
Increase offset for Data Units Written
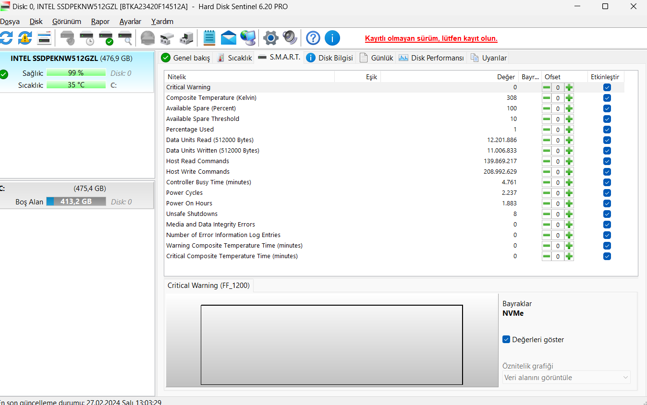pos(569,151)
